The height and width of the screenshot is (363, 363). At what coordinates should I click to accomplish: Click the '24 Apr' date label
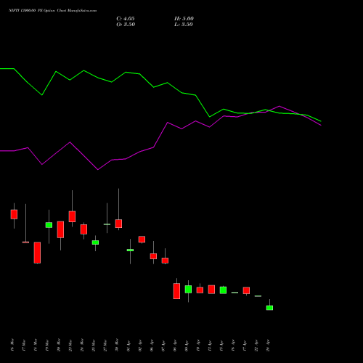268,346
